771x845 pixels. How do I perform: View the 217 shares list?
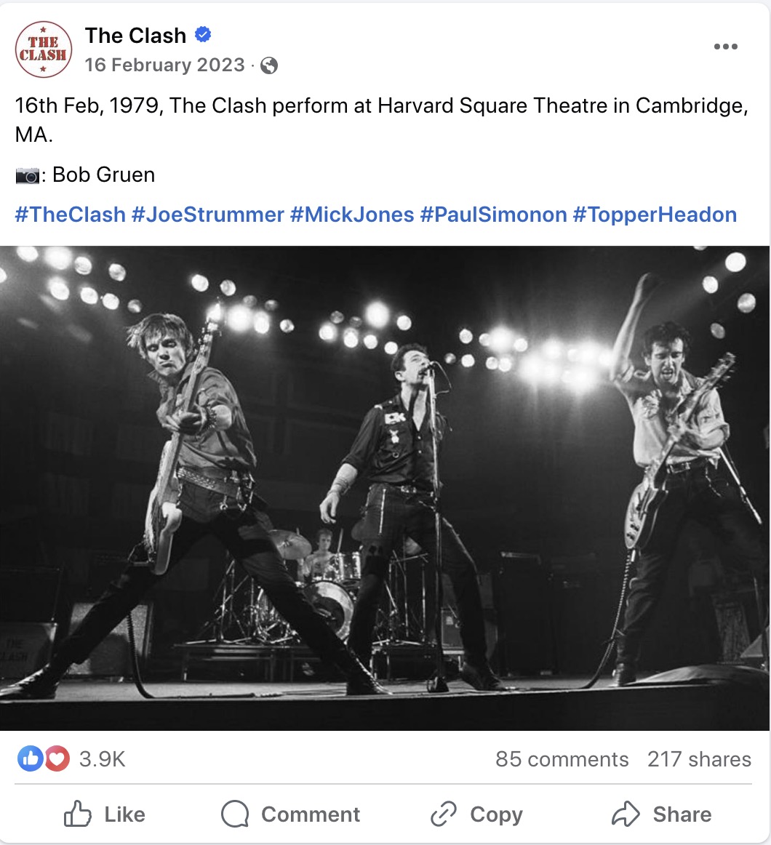(x=699, y=758)
